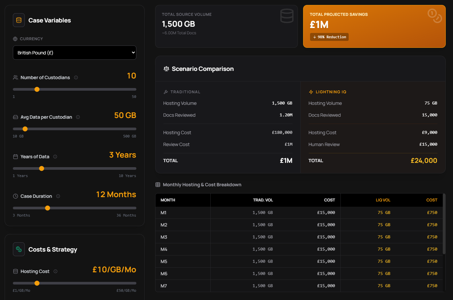
Task: Click the Total Projected Savings card
Action: click(374, 26)
